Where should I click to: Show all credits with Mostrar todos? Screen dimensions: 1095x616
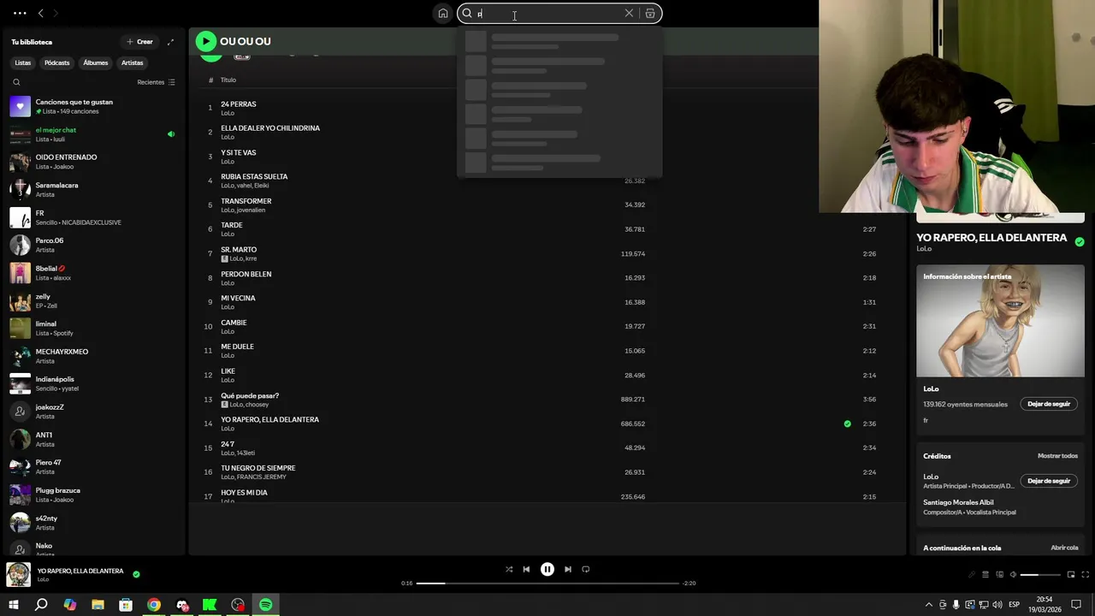[x=1057, y=456]
